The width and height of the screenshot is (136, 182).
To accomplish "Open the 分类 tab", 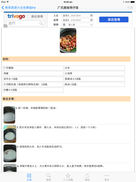I will 29,177.
